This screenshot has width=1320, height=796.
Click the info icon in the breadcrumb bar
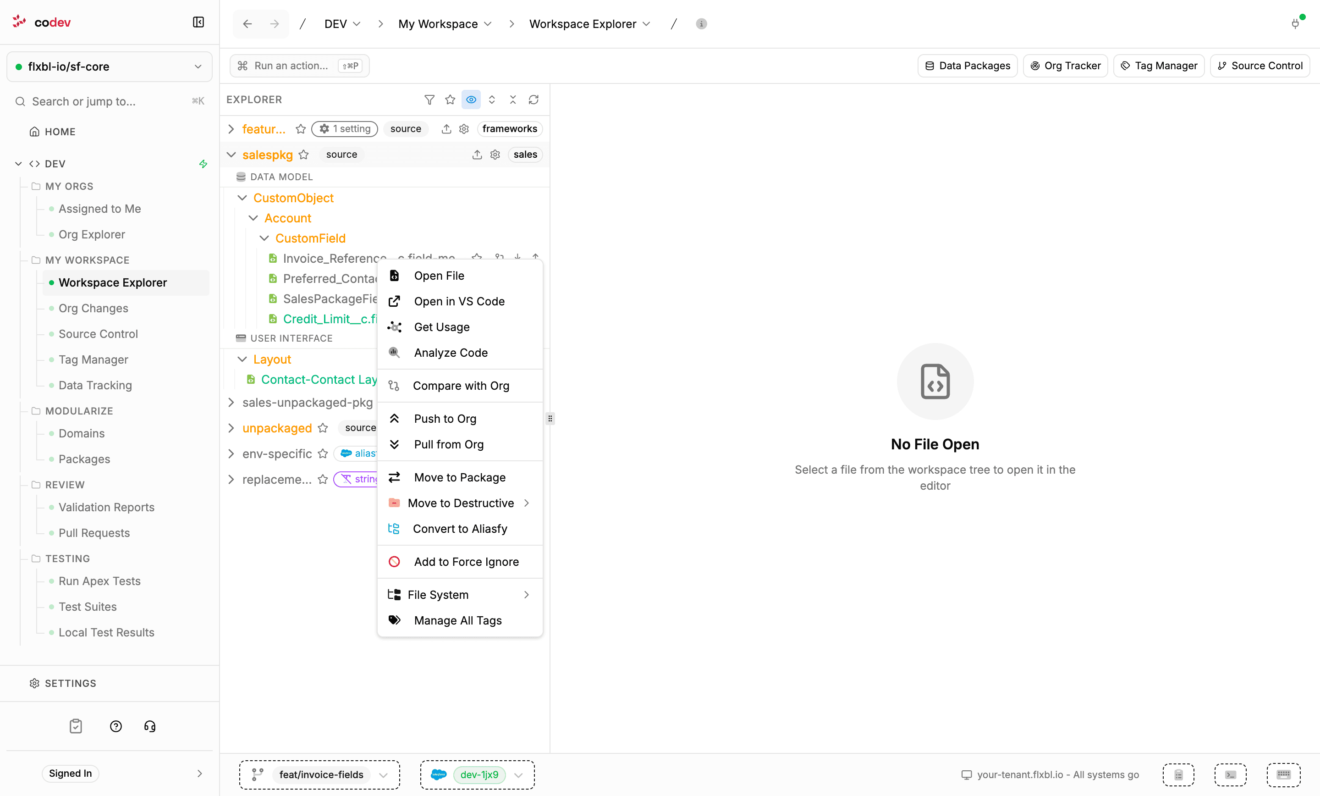point(701,23)
